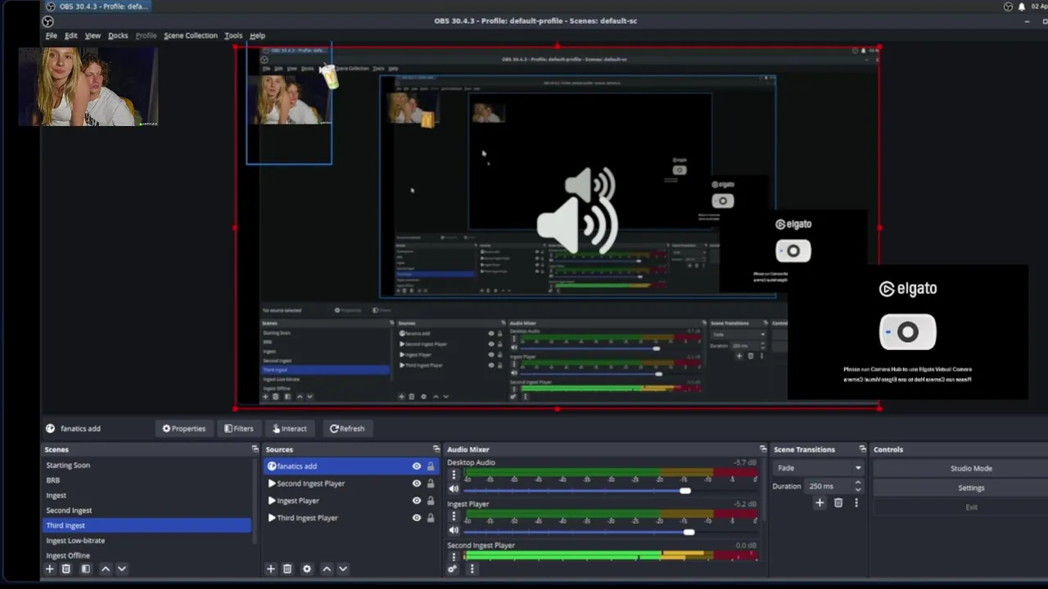Remove scene transition with trash icon

coord(838,503)
